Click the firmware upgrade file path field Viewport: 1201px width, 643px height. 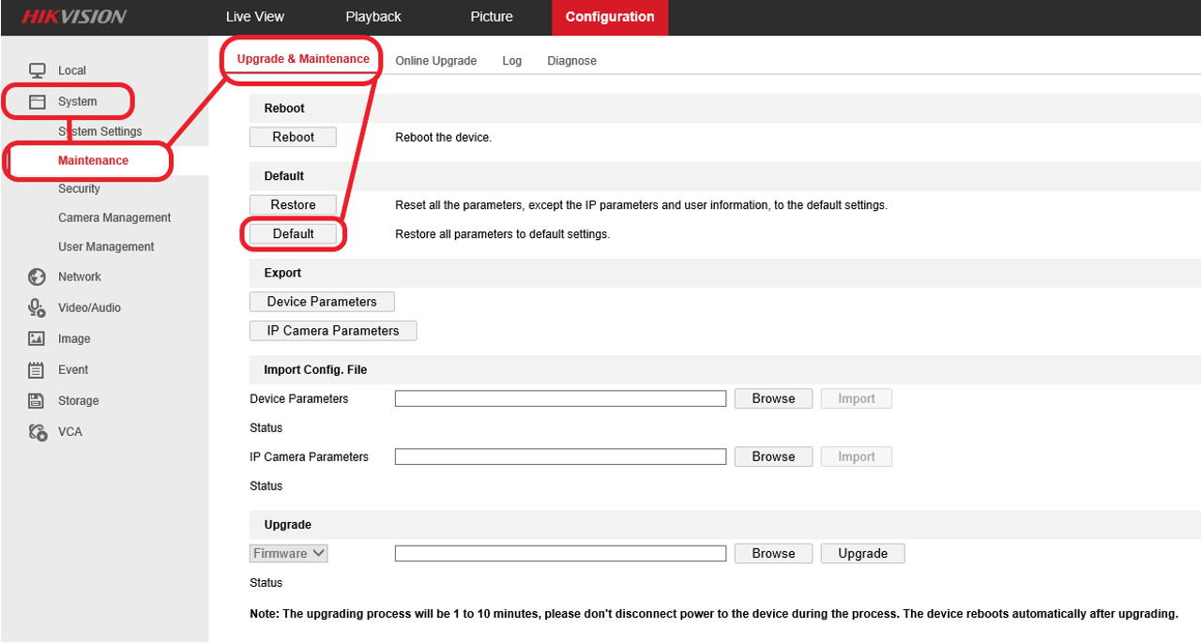click(560, 553)
